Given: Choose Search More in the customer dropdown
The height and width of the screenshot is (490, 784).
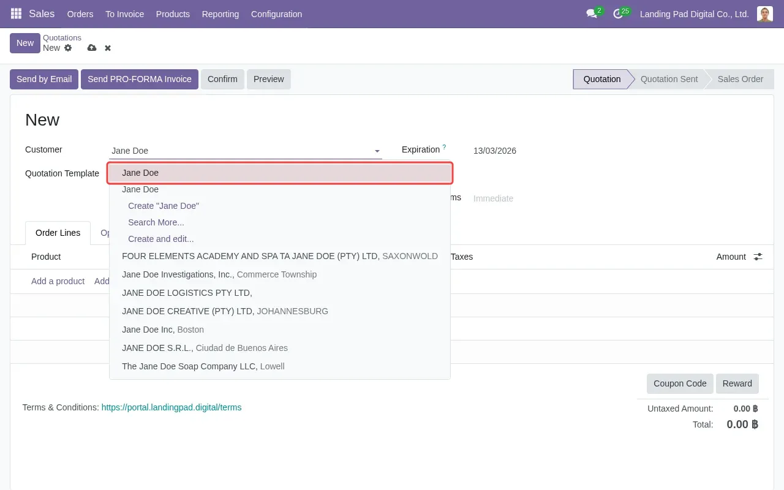Looking at the screenshot, I should [156, 222].
